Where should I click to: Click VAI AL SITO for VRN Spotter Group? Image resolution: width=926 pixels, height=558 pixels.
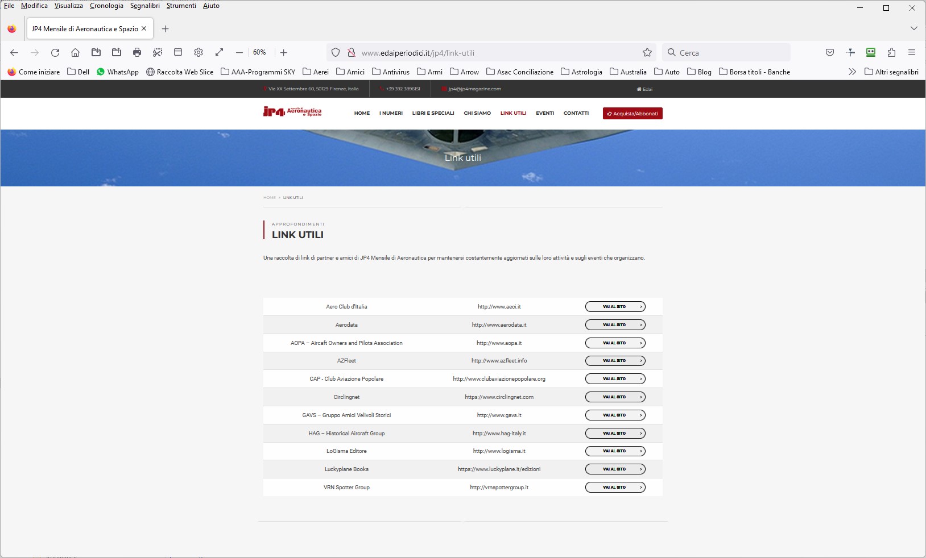tap(615, 488)
